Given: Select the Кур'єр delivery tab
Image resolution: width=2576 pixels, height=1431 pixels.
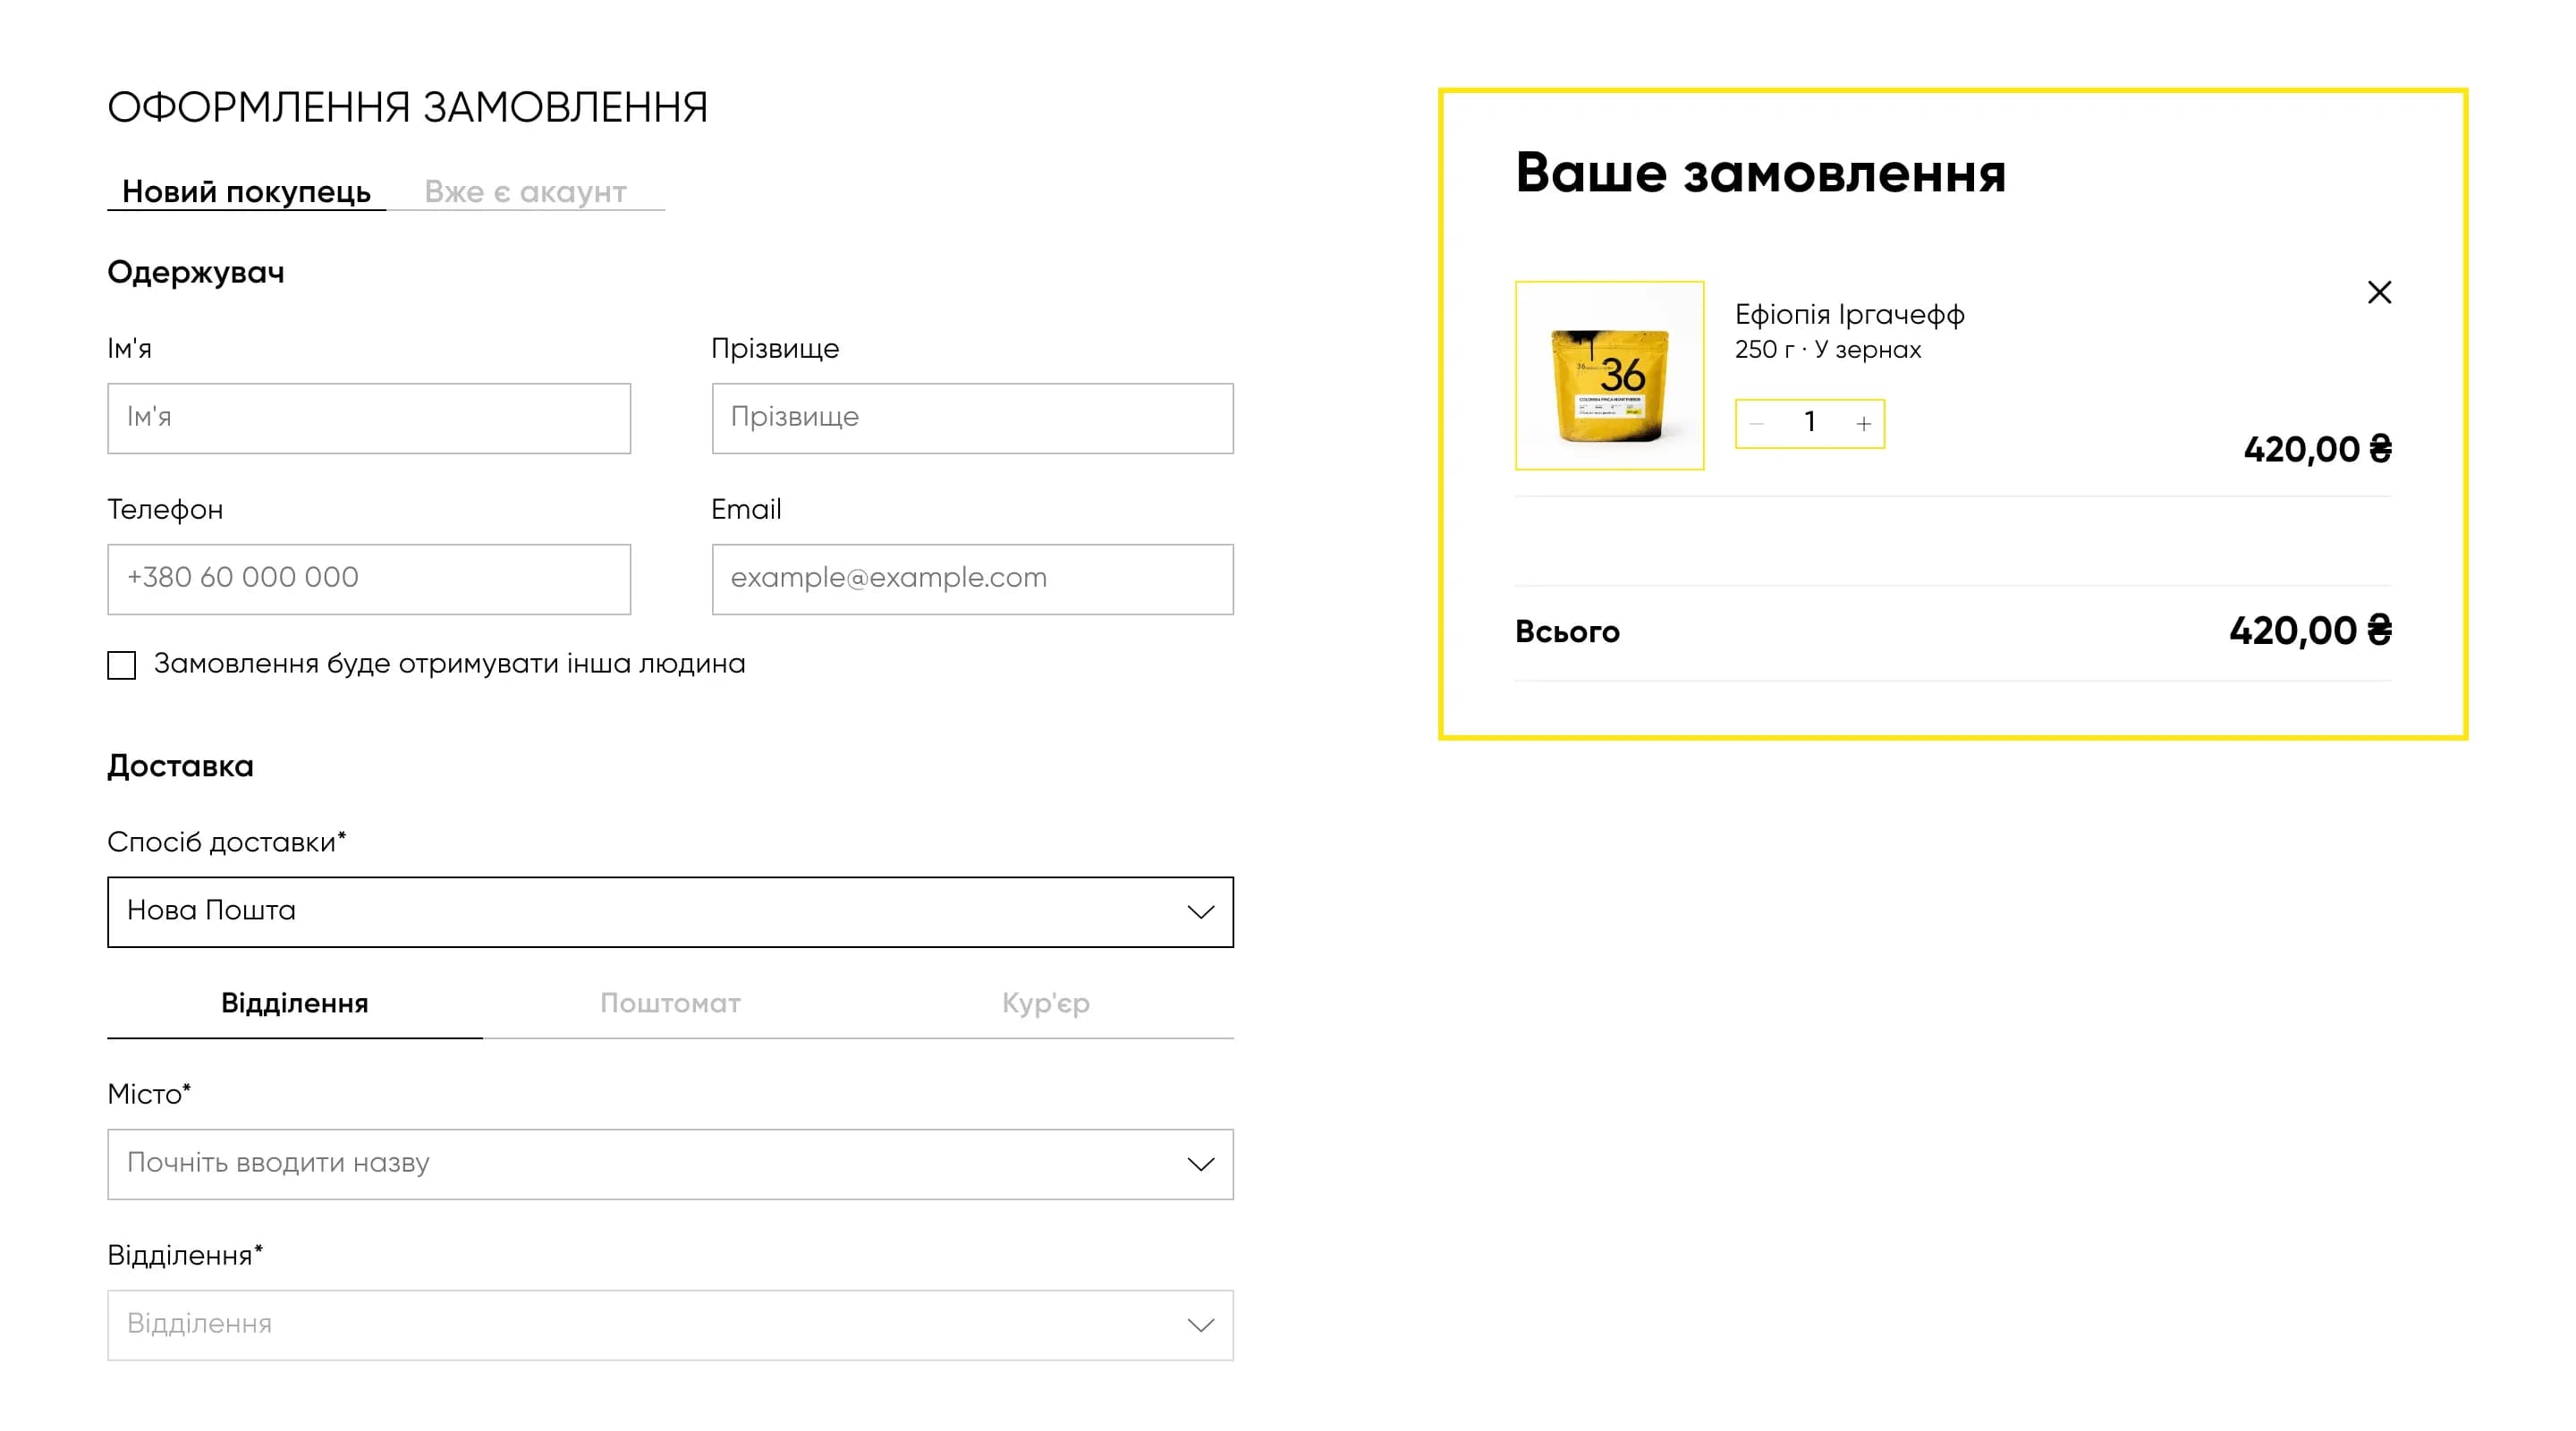Looking at the screenshot, I should [1046, 1003].
